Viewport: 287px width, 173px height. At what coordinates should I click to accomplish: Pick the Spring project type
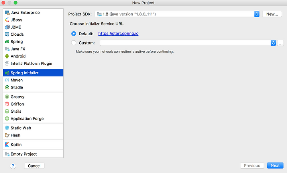(33, 42)
